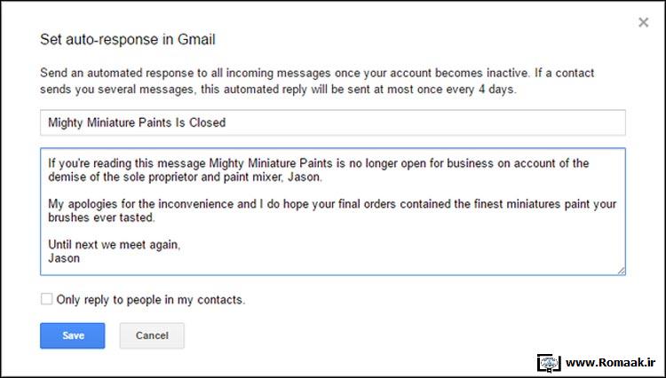Focus the subject field 'Mighty Miniature Paints Is Closed'
The image size is (666, 378).
click(x=333, y=122)
